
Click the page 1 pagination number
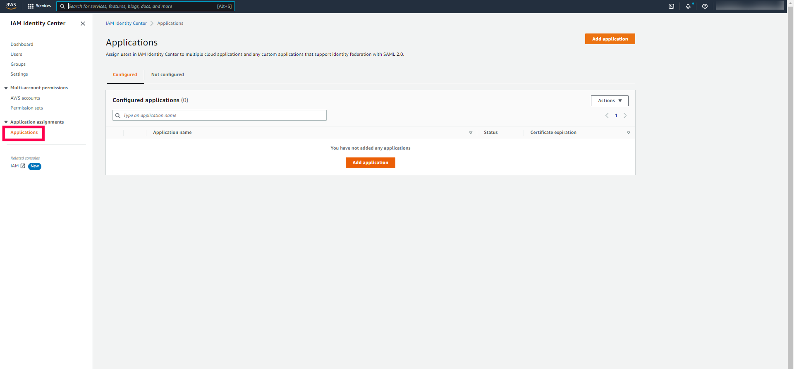pos(616,116)
